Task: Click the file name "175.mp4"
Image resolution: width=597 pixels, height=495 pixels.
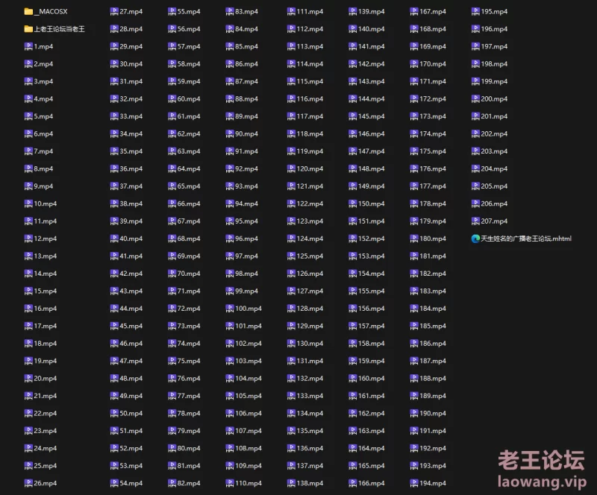Action: pyautogui.click(x=433, y=151)
